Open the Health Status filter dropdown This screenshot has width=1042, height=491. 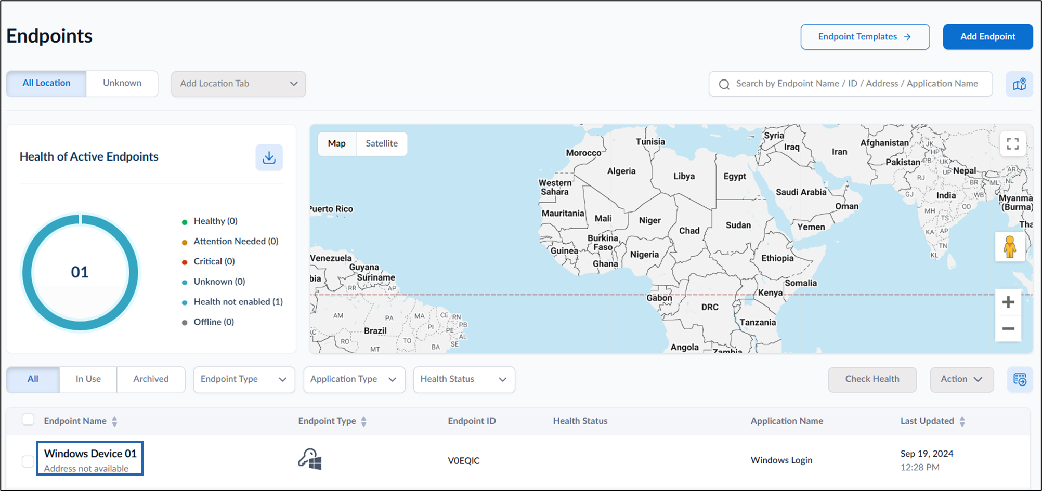tap(464, 379)
